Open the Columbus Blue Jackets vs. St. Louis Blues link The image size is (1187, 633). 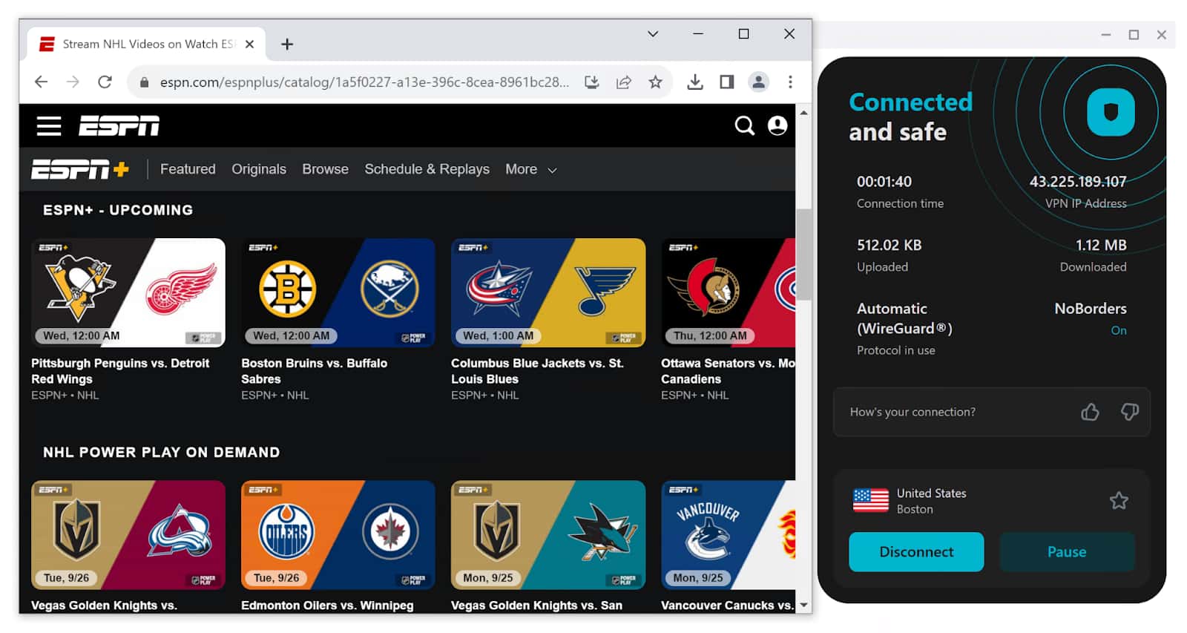pos(537,371)
